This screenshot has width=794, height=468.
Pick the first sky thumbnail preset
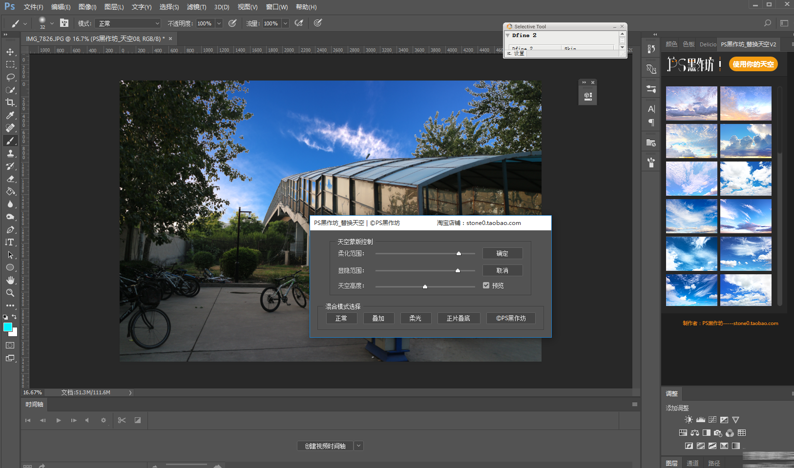click(691, 103)
